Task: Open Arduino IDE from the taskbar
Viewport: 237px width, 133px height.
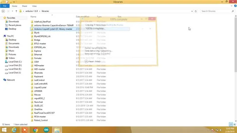Action: (x=46, y=130)
